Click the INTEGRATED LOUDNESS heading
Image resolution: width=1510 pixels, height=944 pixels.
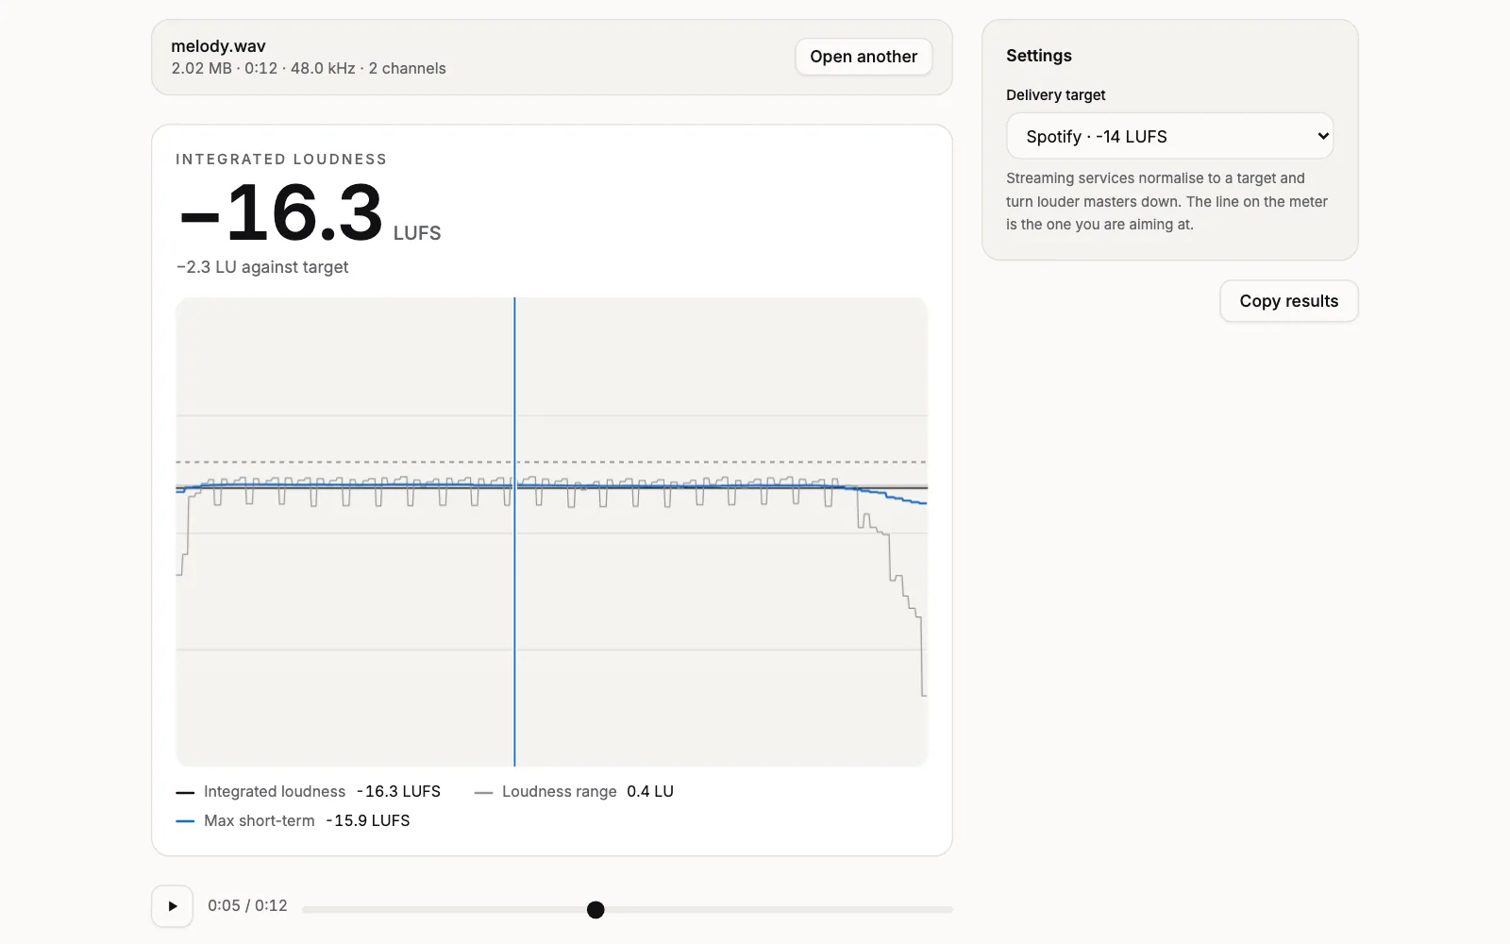(281, 160)
